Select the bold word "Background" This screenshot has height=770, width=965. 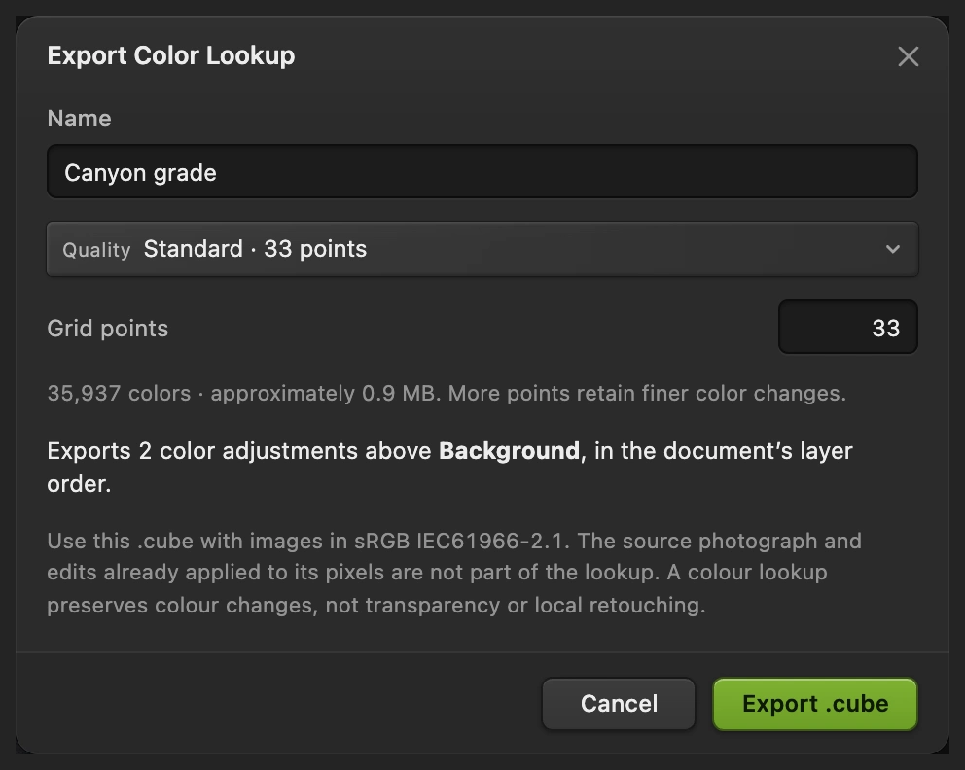(509, 451)
